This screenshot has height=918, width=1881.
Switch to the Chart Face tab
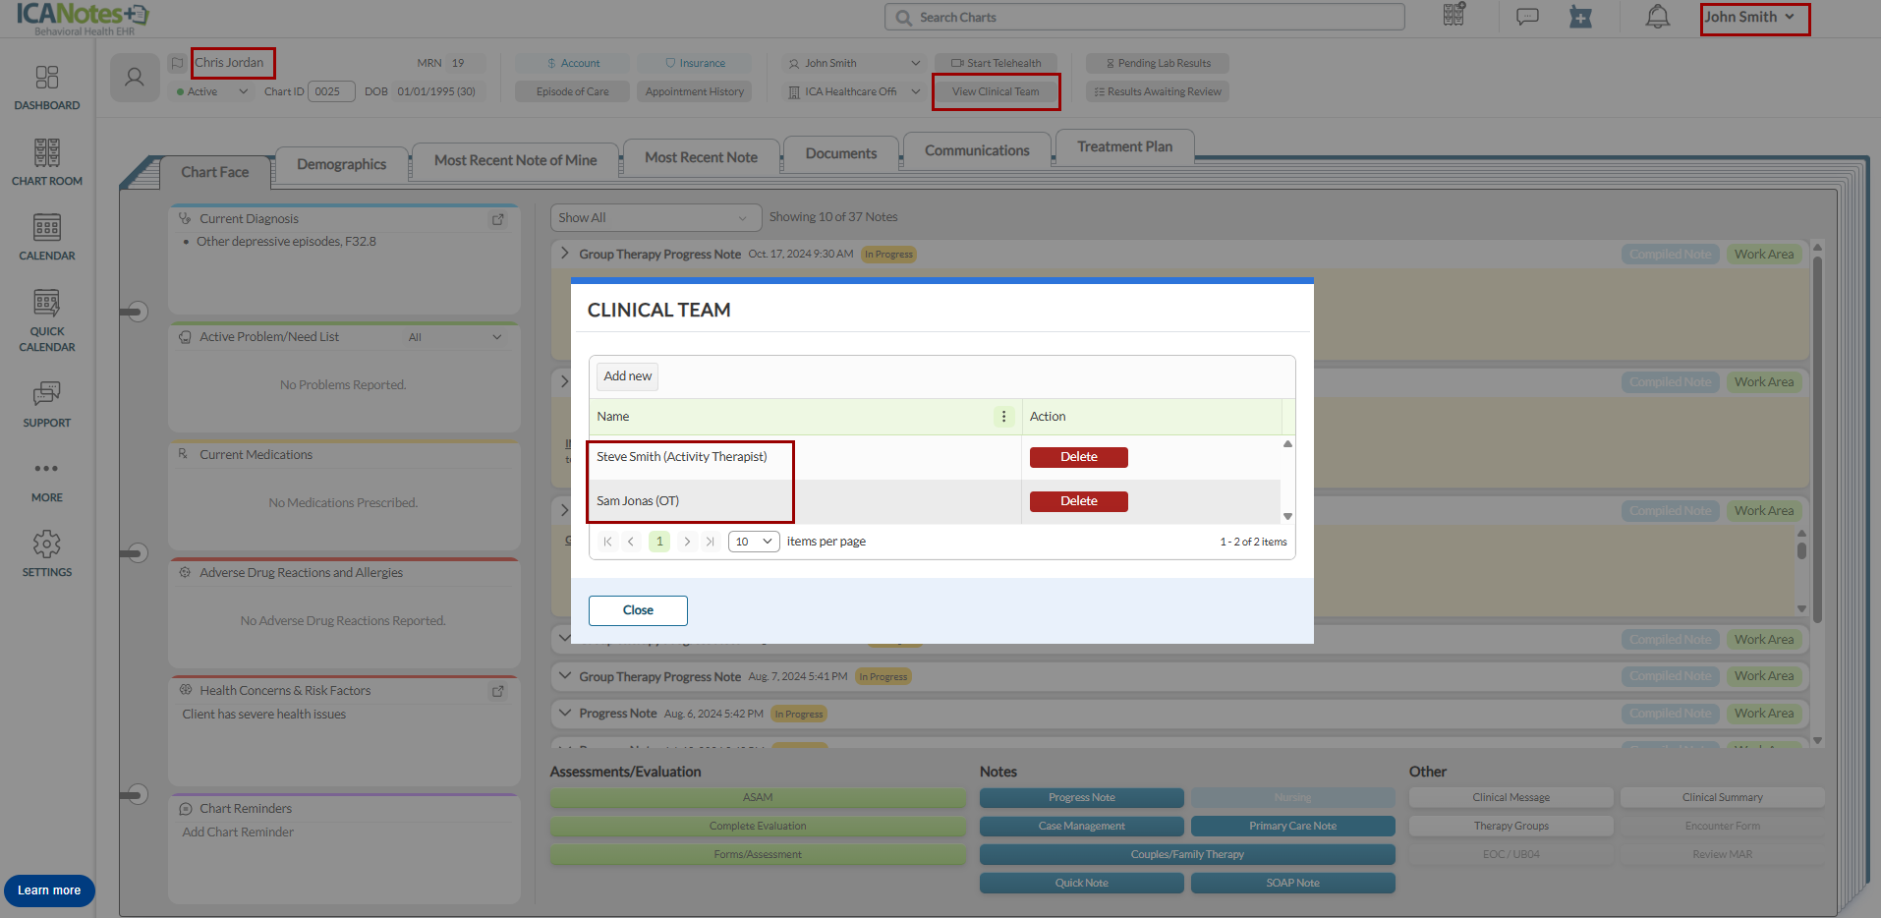215,172
